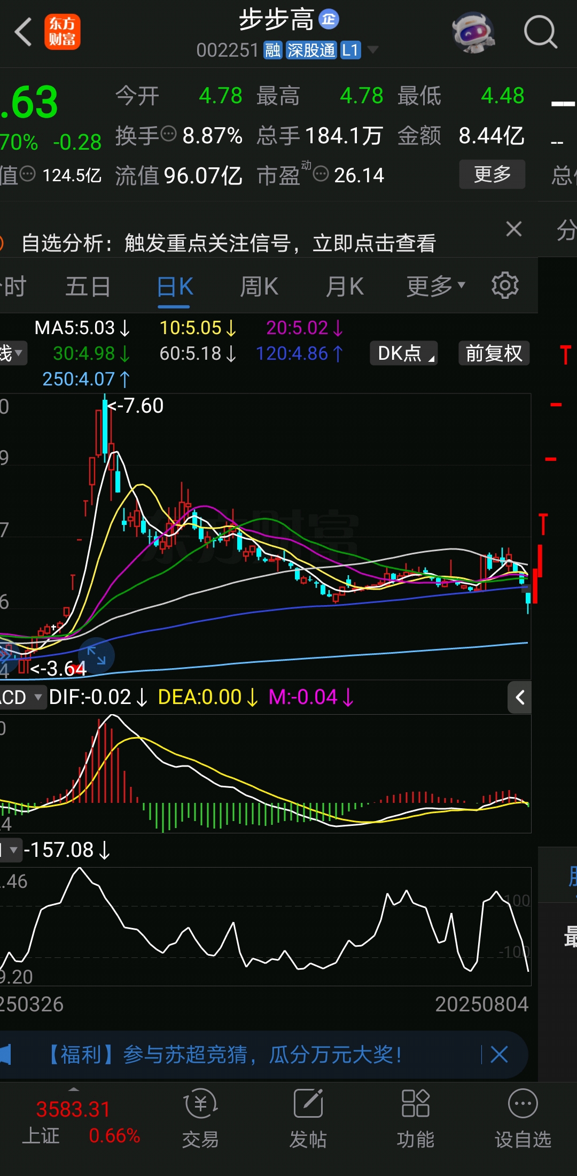Tap the 深股通 badge
Image resolution: width=577 pixels, height=1176 pixels.
pyautogui.click(x=311, y=50)
